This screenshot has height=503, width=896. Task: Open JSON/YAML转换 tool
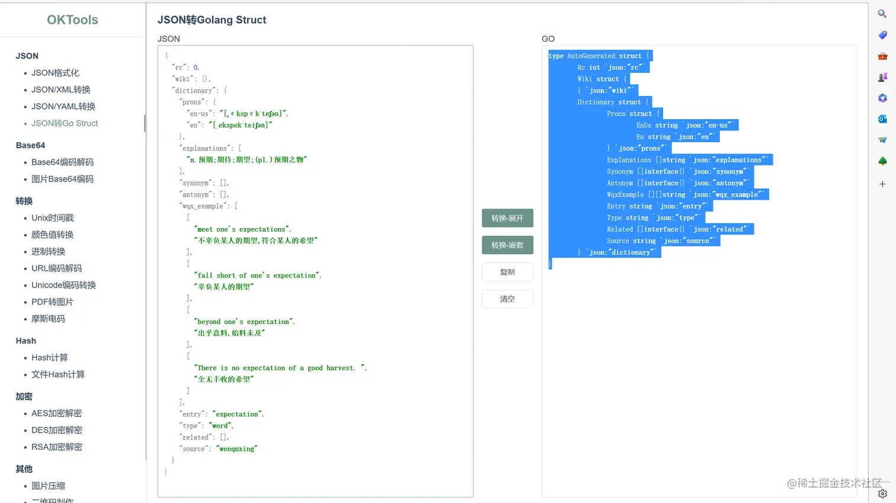click(63, 107)
